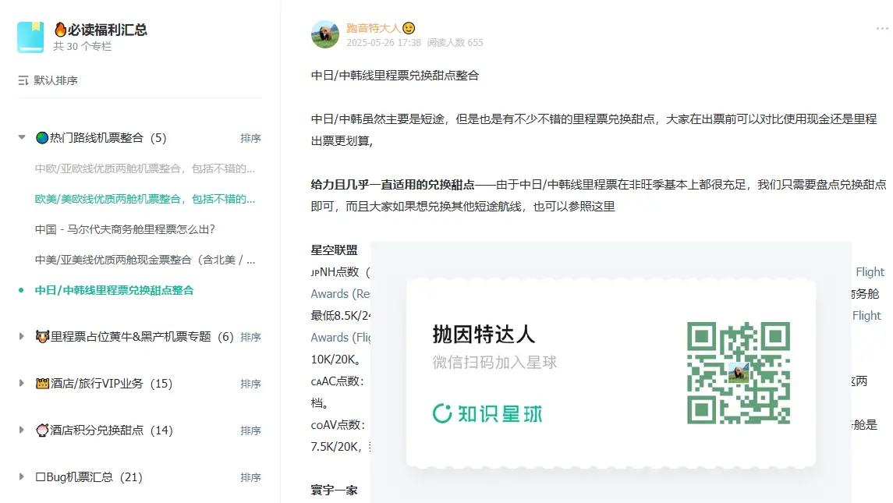Image resolution: width=893 pixels, height=503 pixels.
Task: Open 欧美/美欧线优质两舱机票整合 article
Action: pos(144,199)
